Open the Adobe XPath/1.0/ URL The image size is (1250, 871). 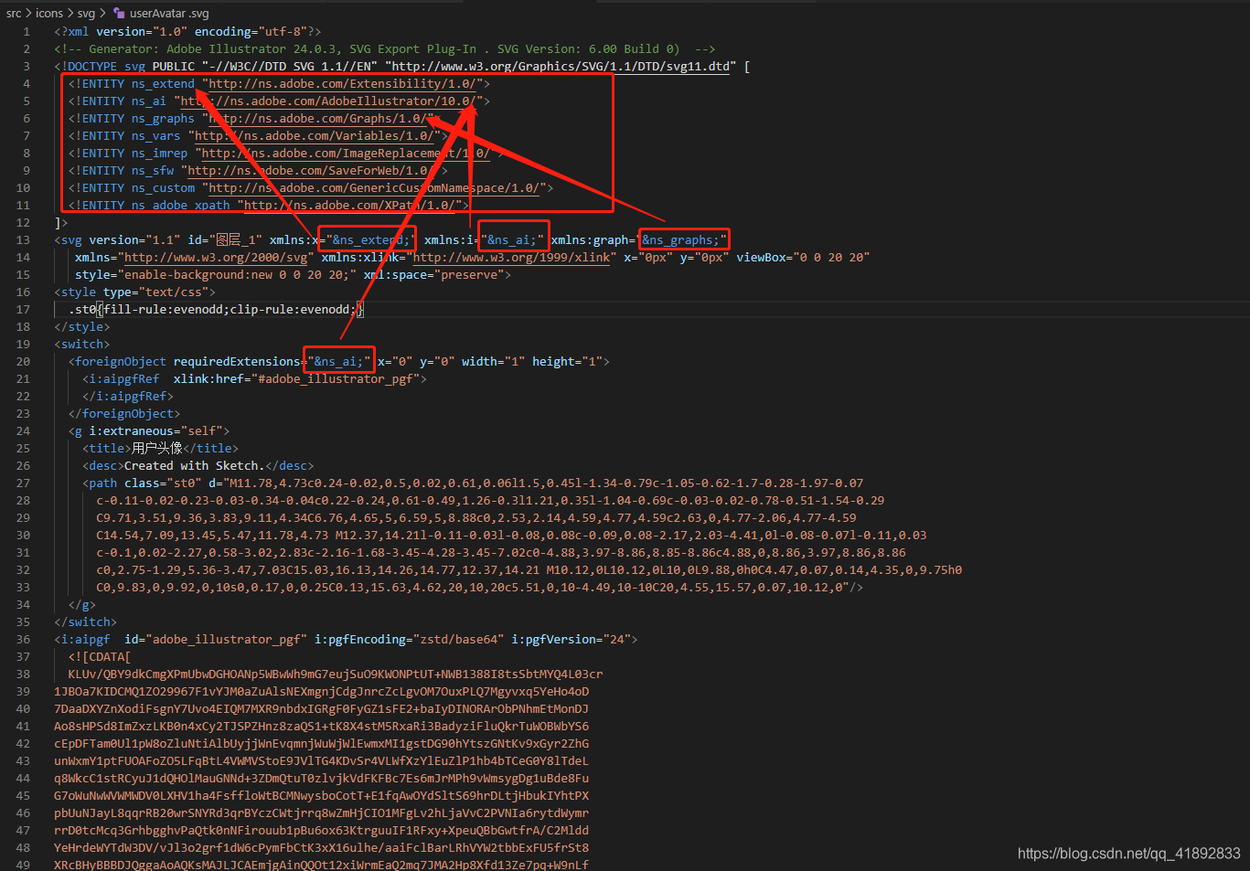(348, 206)
